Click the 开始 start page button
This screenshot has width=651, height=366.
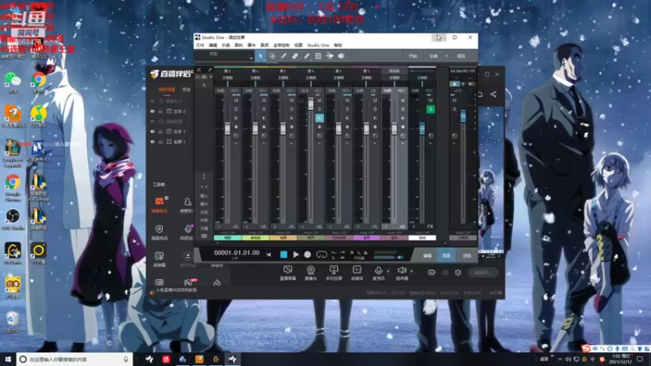[x=413, y=56]
